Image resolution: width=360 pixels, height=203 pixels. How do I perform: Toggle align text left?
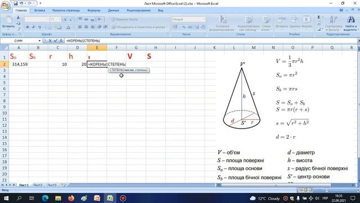pyautogui.click(x=80, y=27)
